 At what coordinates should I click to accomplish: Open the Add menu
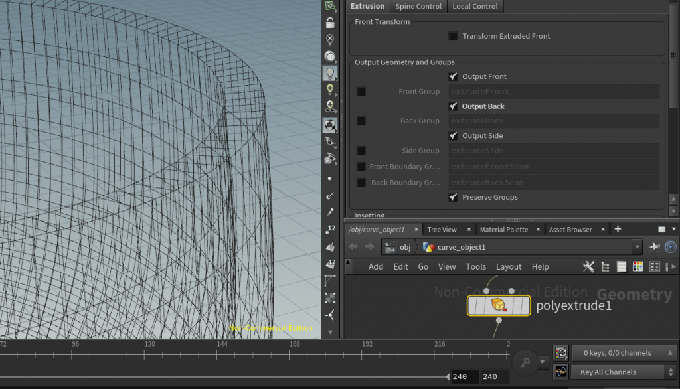[376, 266]
